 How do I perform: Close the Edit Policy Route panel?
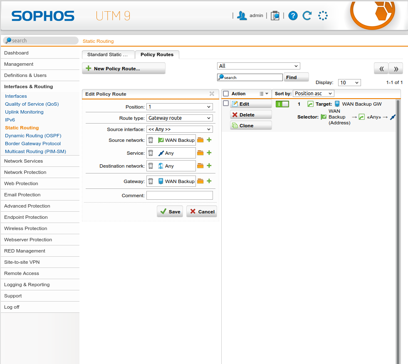pos(212,94)
